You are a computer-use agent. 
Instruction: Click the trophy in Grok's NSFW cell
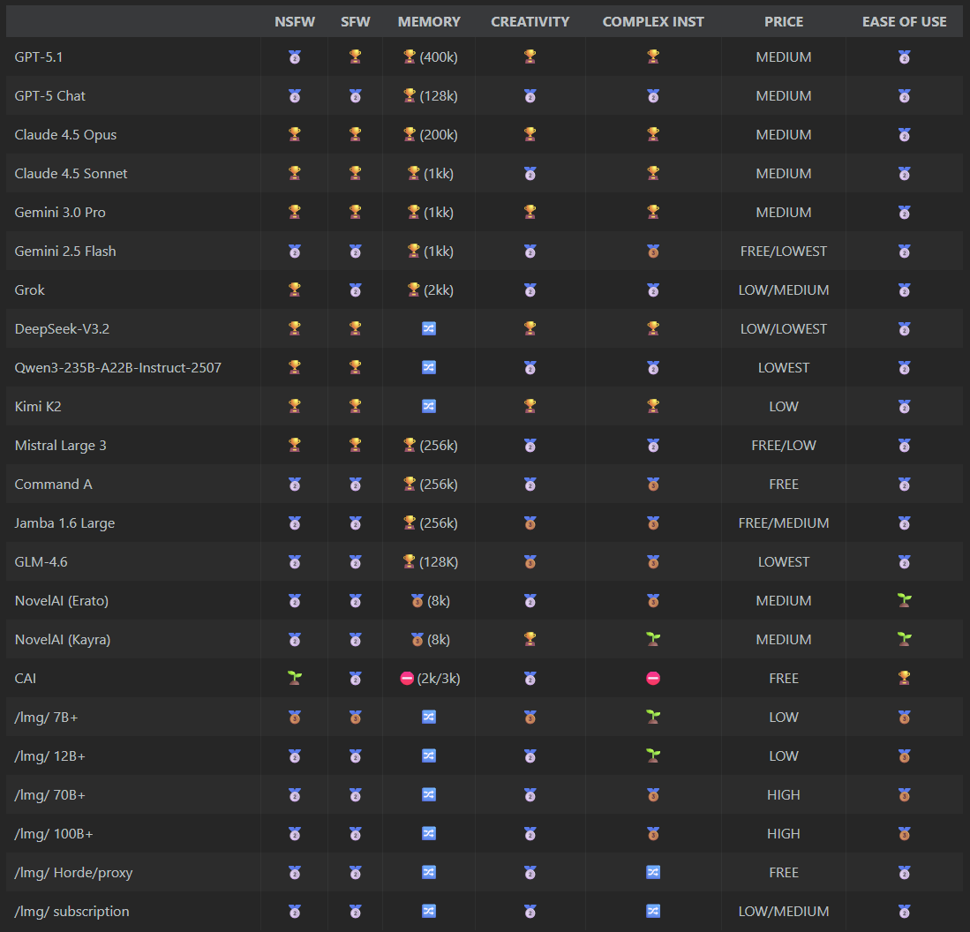coord(295,289)
